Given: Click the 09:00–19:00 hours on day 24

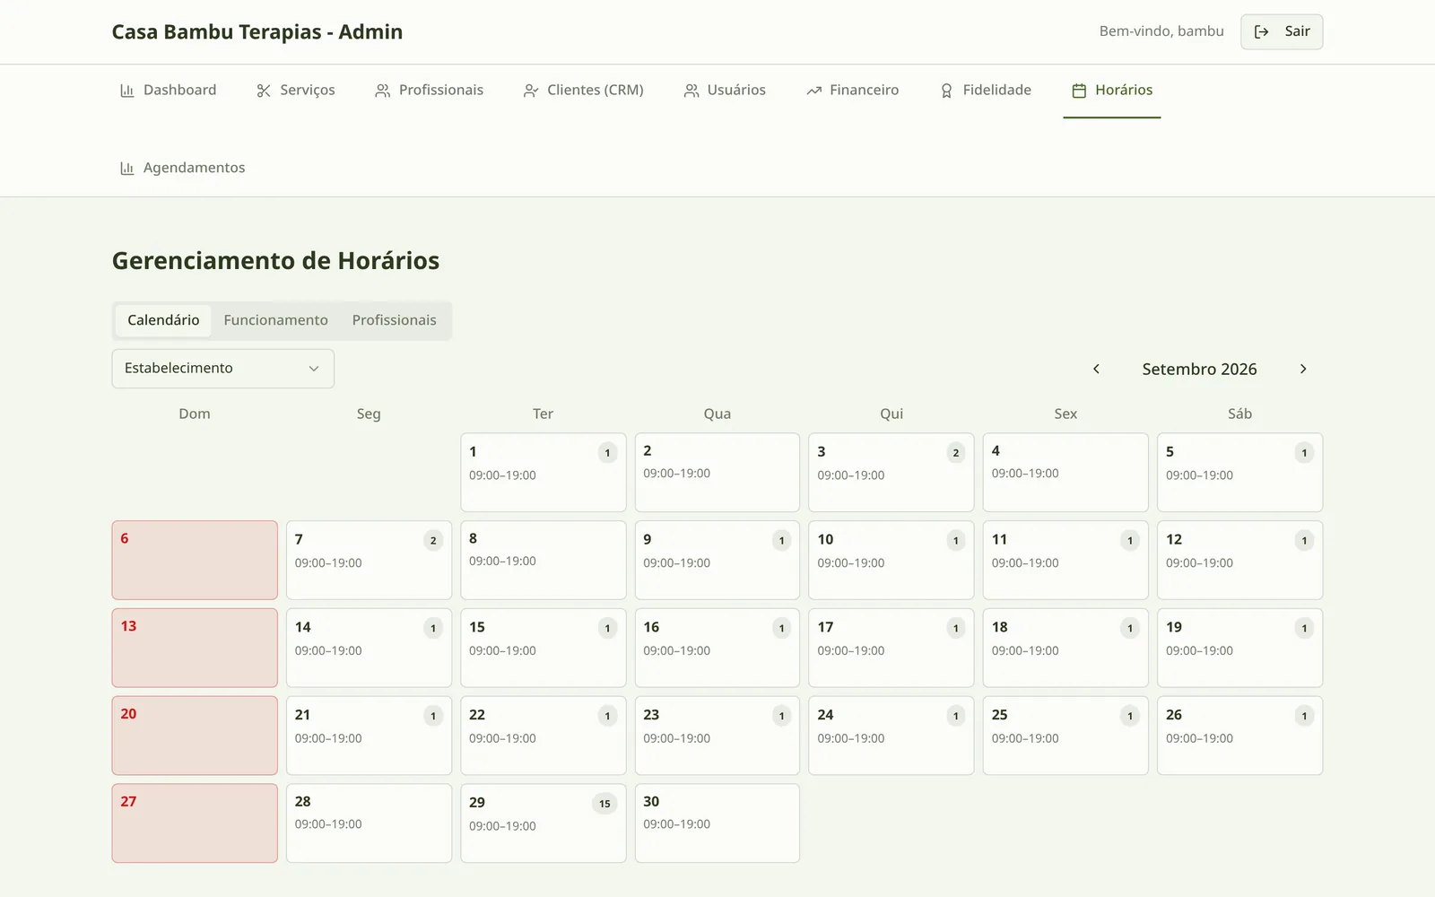Looking at the screenshot, I should coord(851,739).
